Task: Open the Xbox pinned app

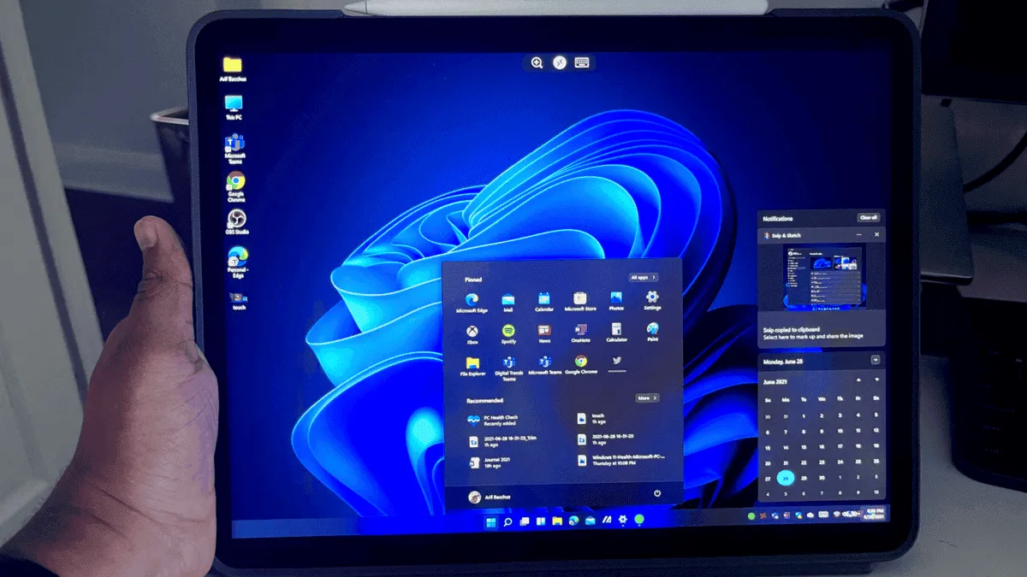Action: click(x=472, y=331)
